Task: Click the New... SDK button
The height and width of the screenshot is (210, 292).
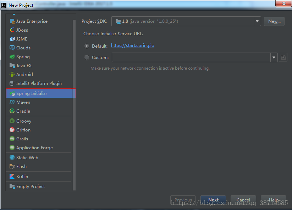Action: coord(274,21)
